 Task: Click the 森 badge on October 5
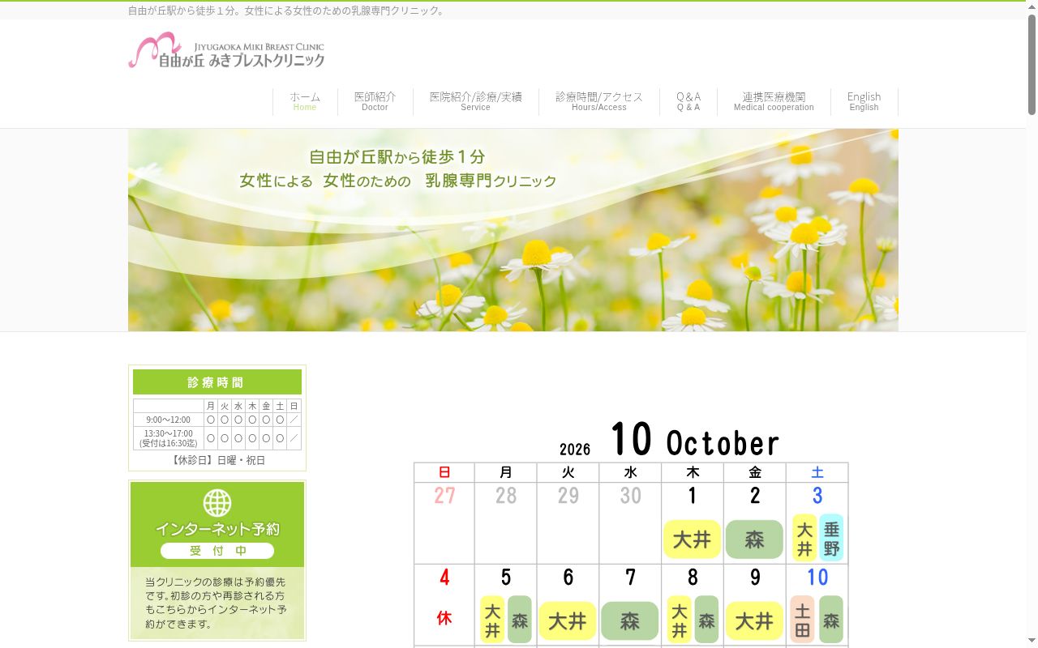pos(520,620)
